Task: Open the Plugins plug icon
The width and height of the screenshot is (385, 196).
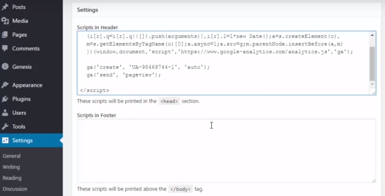Action: (x=5, y=99)
